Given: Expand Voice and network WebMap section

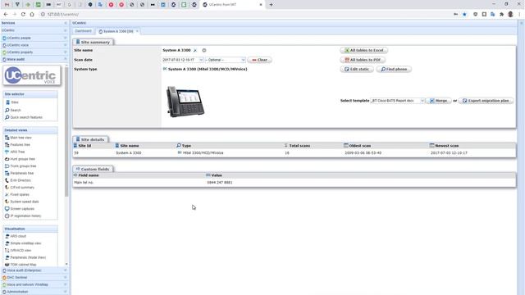Looking at the screenshot, I should pos(34,284).
